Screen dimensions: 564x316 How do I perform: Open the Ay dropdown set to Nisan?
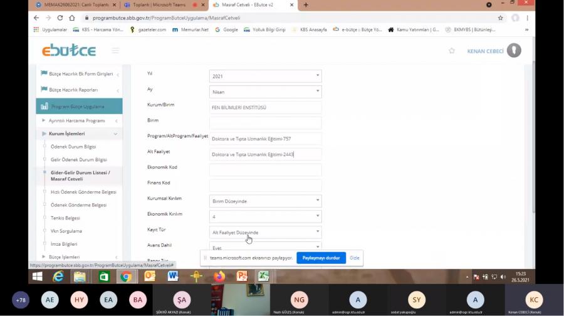pyautogui.click(x=265, y=92)
